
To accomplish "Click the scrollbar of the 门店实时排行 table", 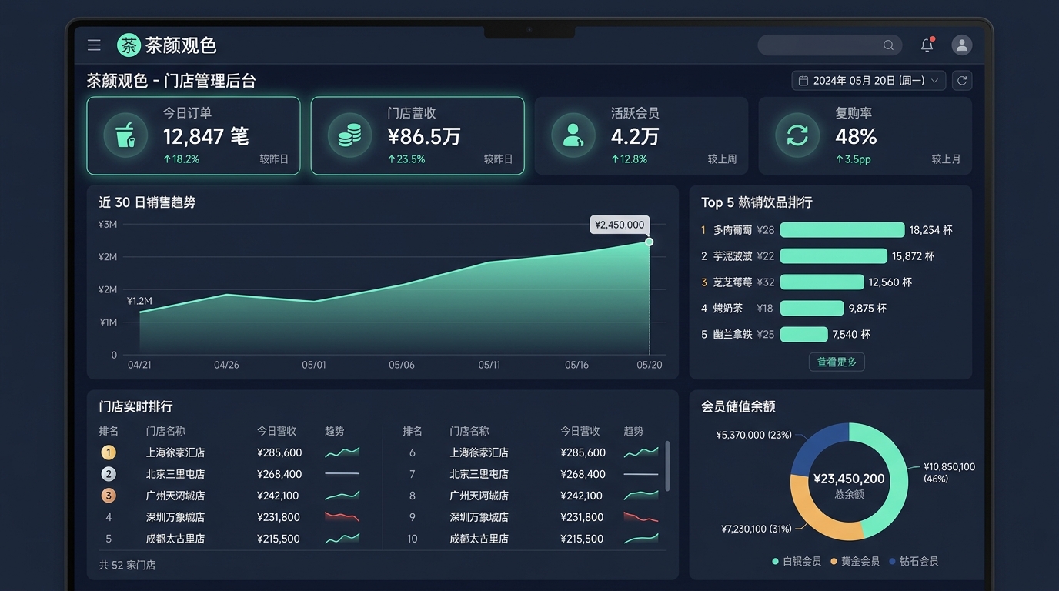I will [667, 466].
